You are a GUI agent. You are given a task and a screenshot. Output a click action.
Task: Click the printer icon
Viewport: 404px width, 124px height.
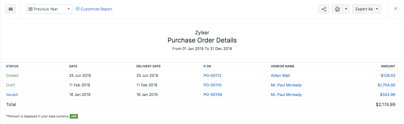(337, 9)
